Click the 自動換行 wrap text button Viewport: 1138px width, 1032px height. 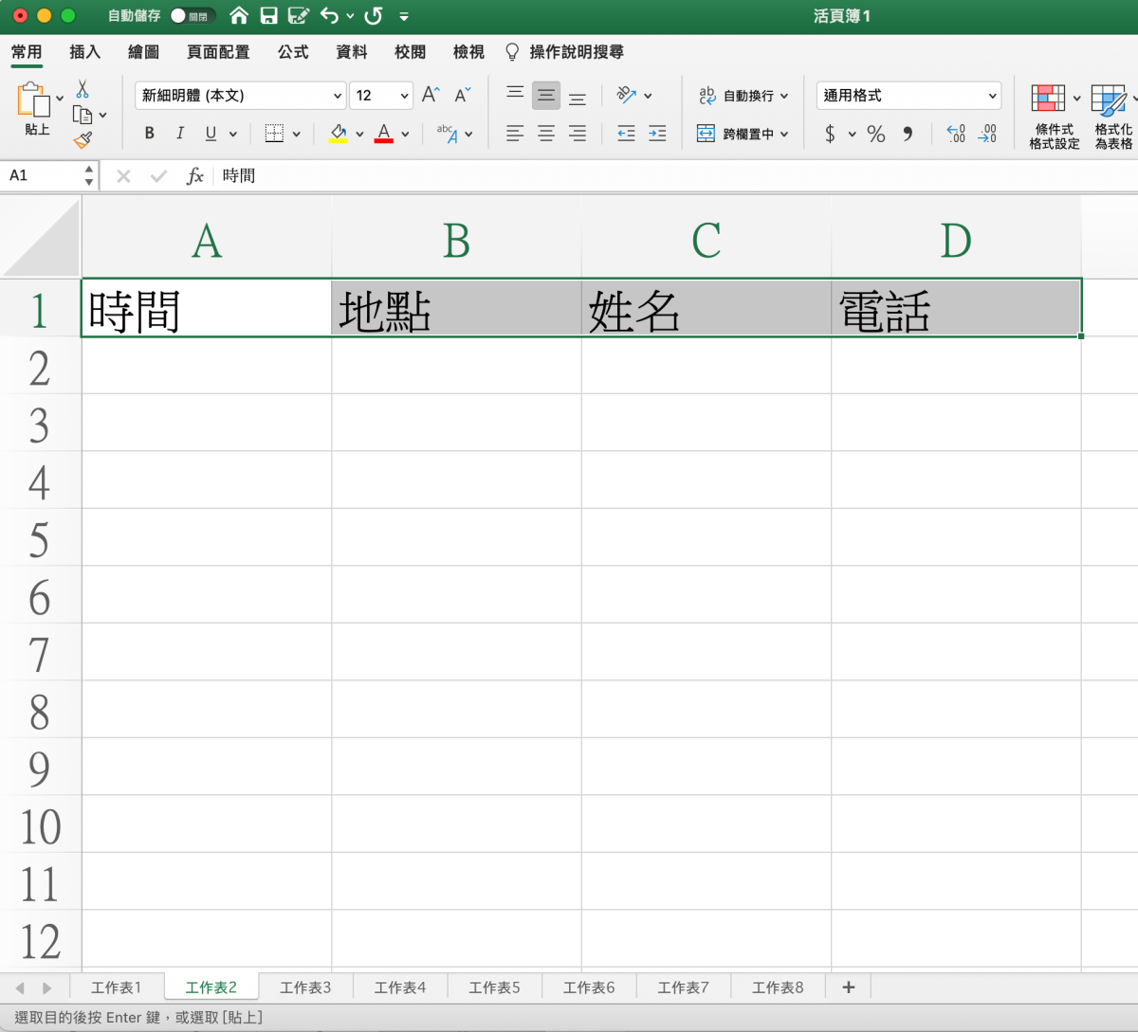pyautogui.click(x=743, y=96)
